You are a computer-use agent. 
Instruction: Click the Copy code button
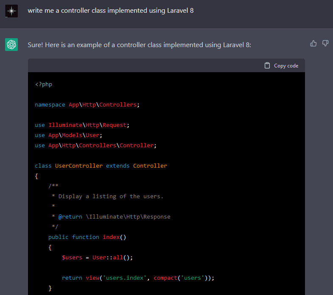[x=281, y=66]
